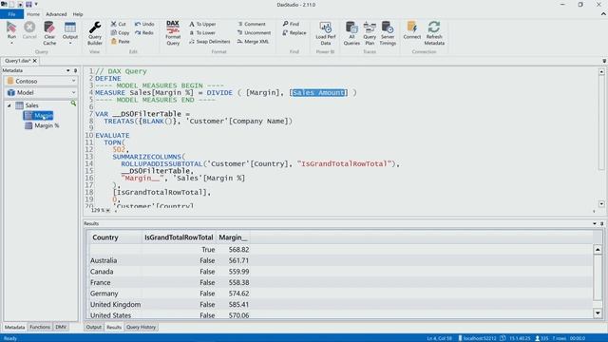Undo the last edit
The width and height of the screenshot is (608, 342).
pyautogui.click(x=144, y=24)
